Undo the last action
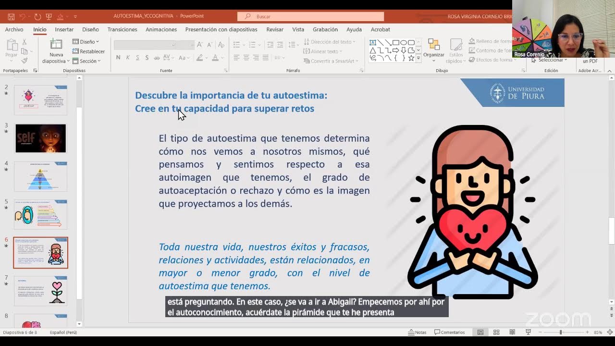This screenshot has height=346, width=615. point(22,16)
